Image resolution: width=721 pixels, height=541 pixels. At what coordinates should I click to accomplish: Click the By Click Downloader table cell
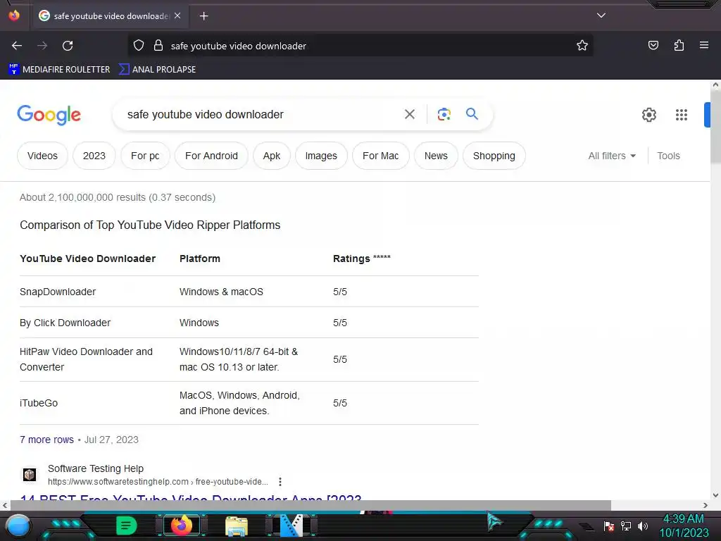coord(65,323)
